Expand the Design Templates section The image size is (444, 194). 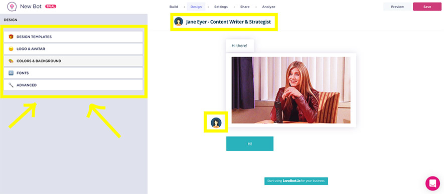coord(73,36)
